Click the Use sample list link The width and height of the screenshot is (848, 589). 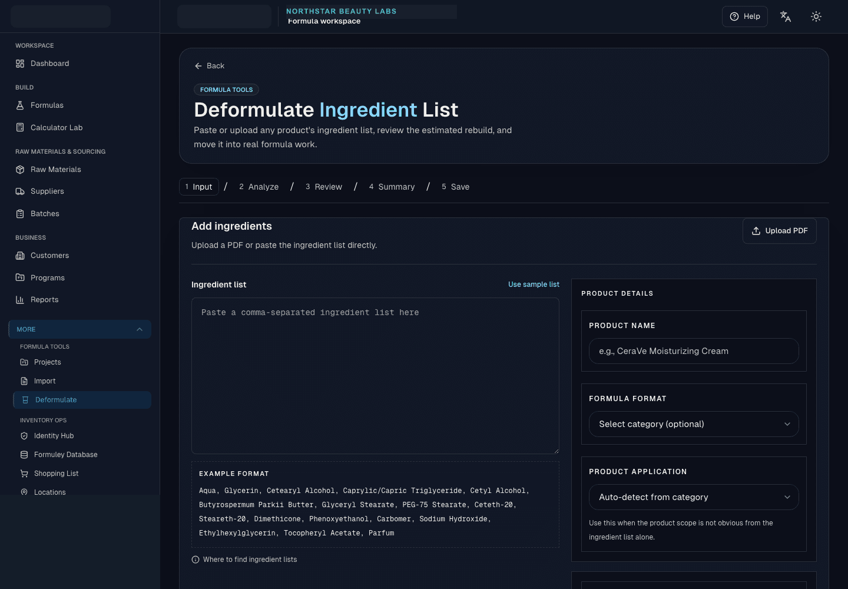[534, 284]
